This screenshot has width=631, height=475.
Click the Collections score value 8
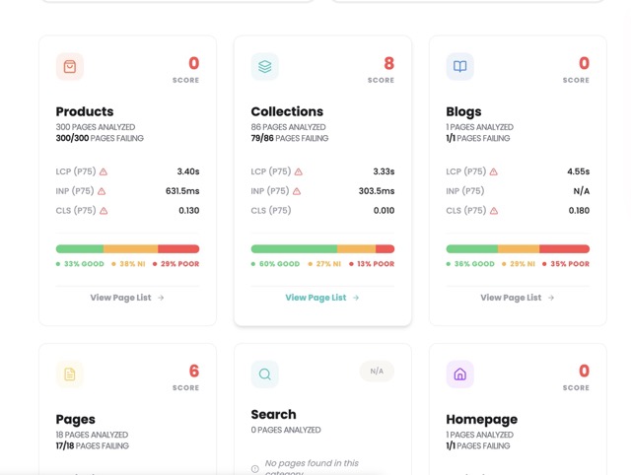389,63
